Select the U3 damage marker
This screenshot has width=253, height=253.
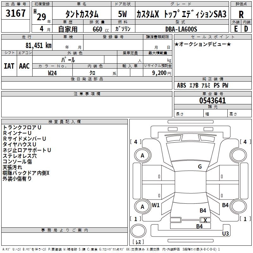(x=225, y=233)
